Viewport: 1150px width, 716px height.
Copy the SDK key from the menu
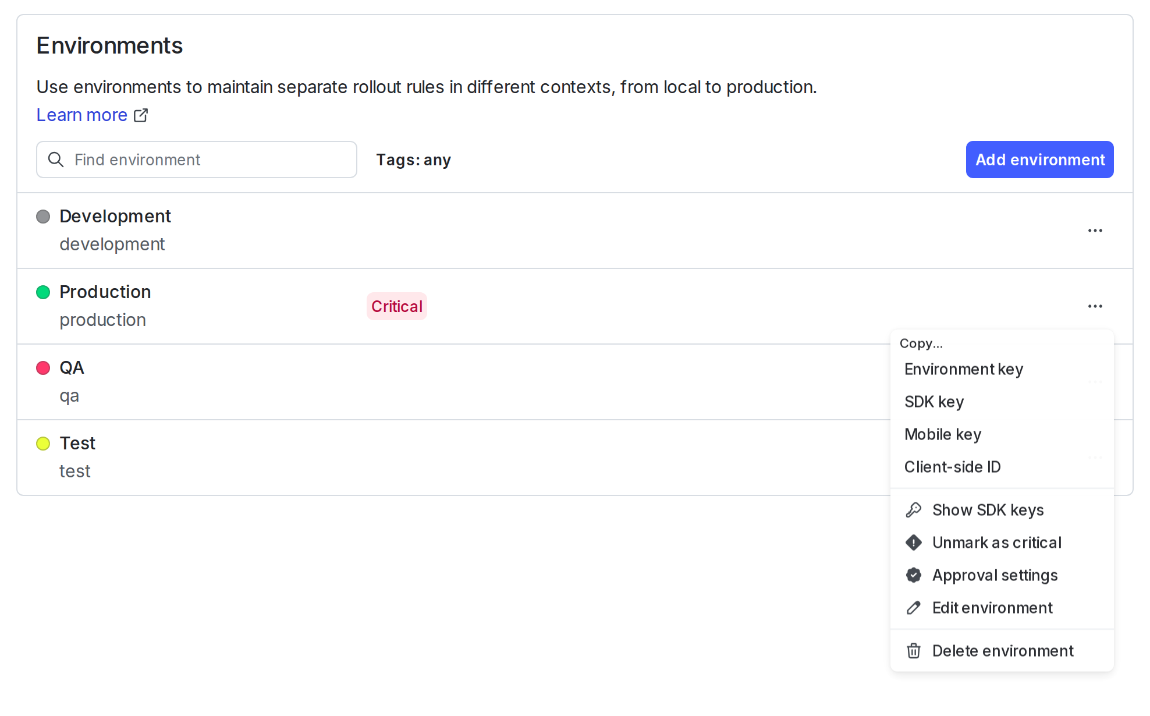pos(934,401)
